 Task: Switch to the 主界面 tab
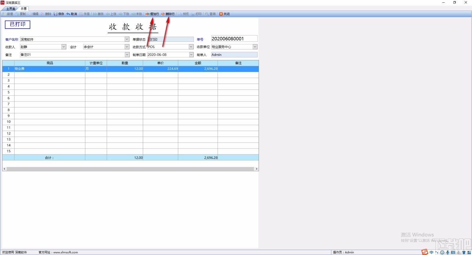(x=11, y=9)
